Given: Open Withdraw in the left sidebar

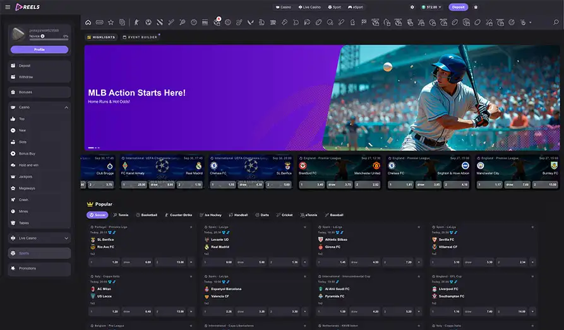Looking at the screenshot, I should [x=40, y=77].
